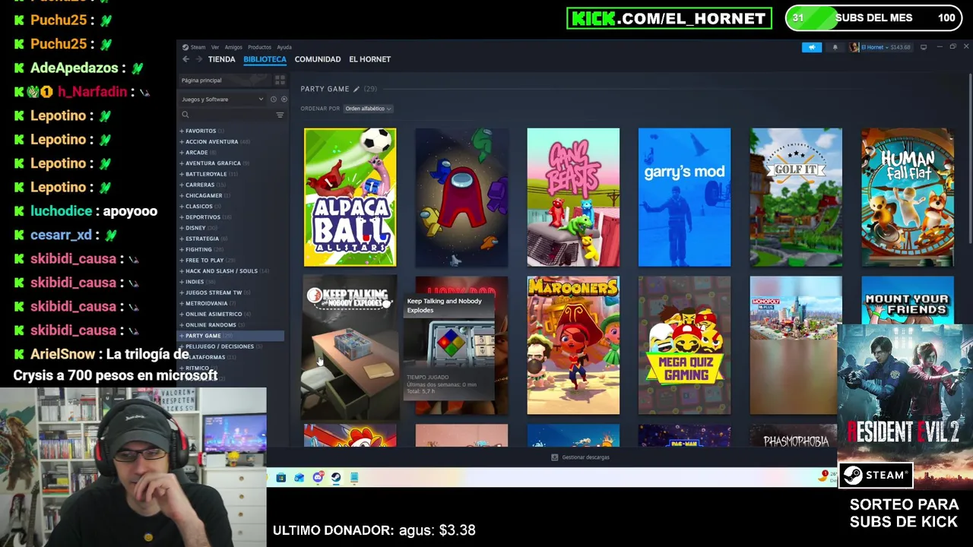Click the library search input field
This screenshot has width=973, height=547.
point(231,115)
